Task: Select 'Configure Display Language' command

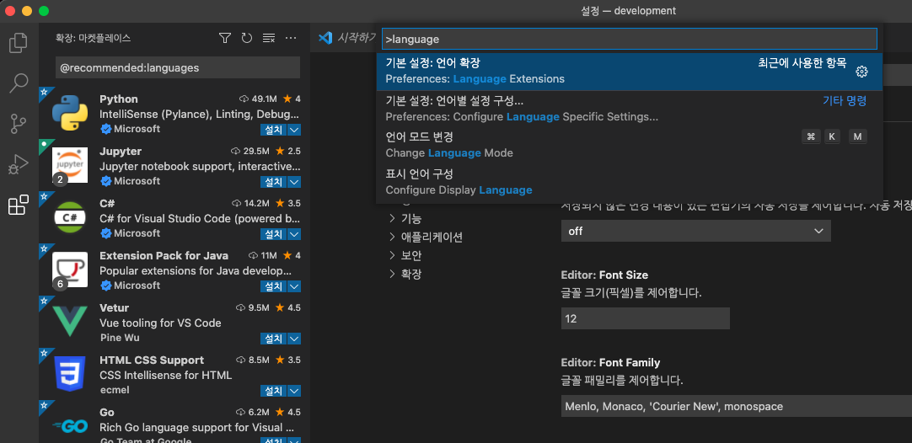Action: [630, 183]
